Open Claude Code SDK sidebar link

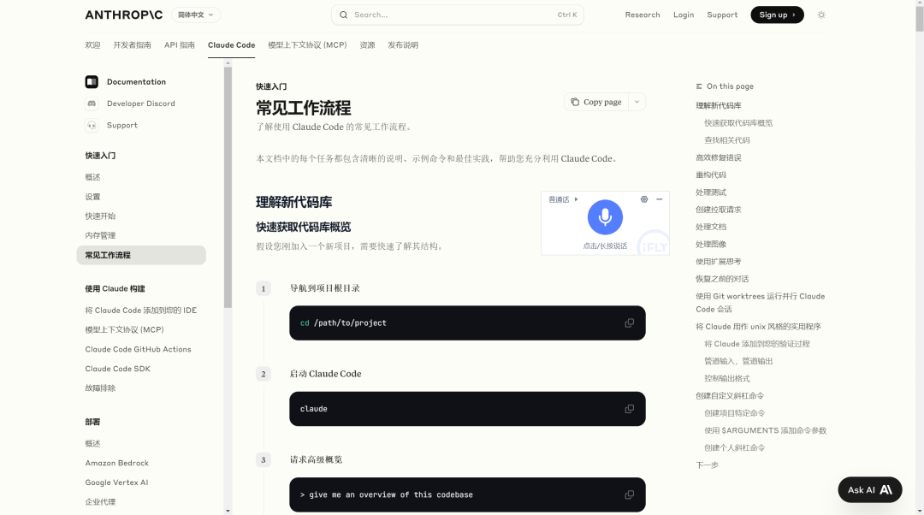pos(117,369)
